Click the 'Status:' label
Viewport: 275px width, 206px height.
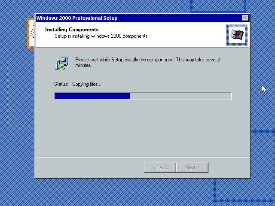point(61,84)
